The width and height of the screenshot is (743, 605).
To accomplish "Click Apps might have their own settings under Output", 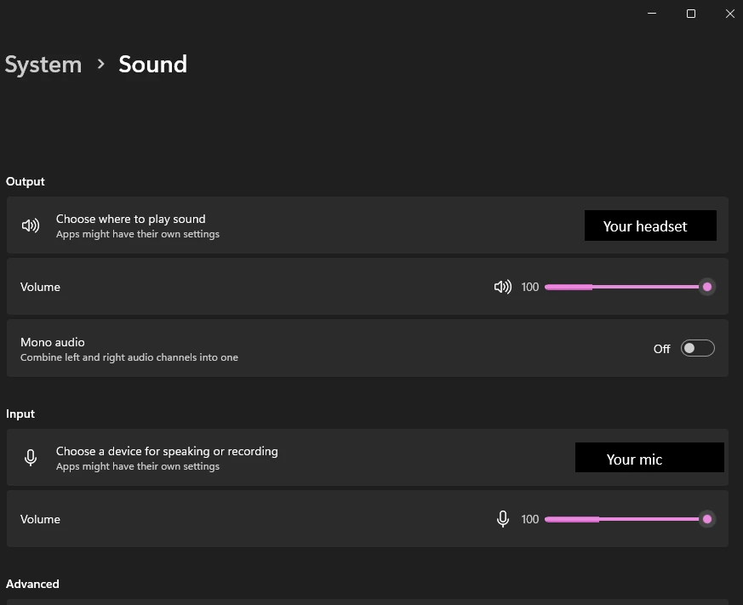I will 138,234.
